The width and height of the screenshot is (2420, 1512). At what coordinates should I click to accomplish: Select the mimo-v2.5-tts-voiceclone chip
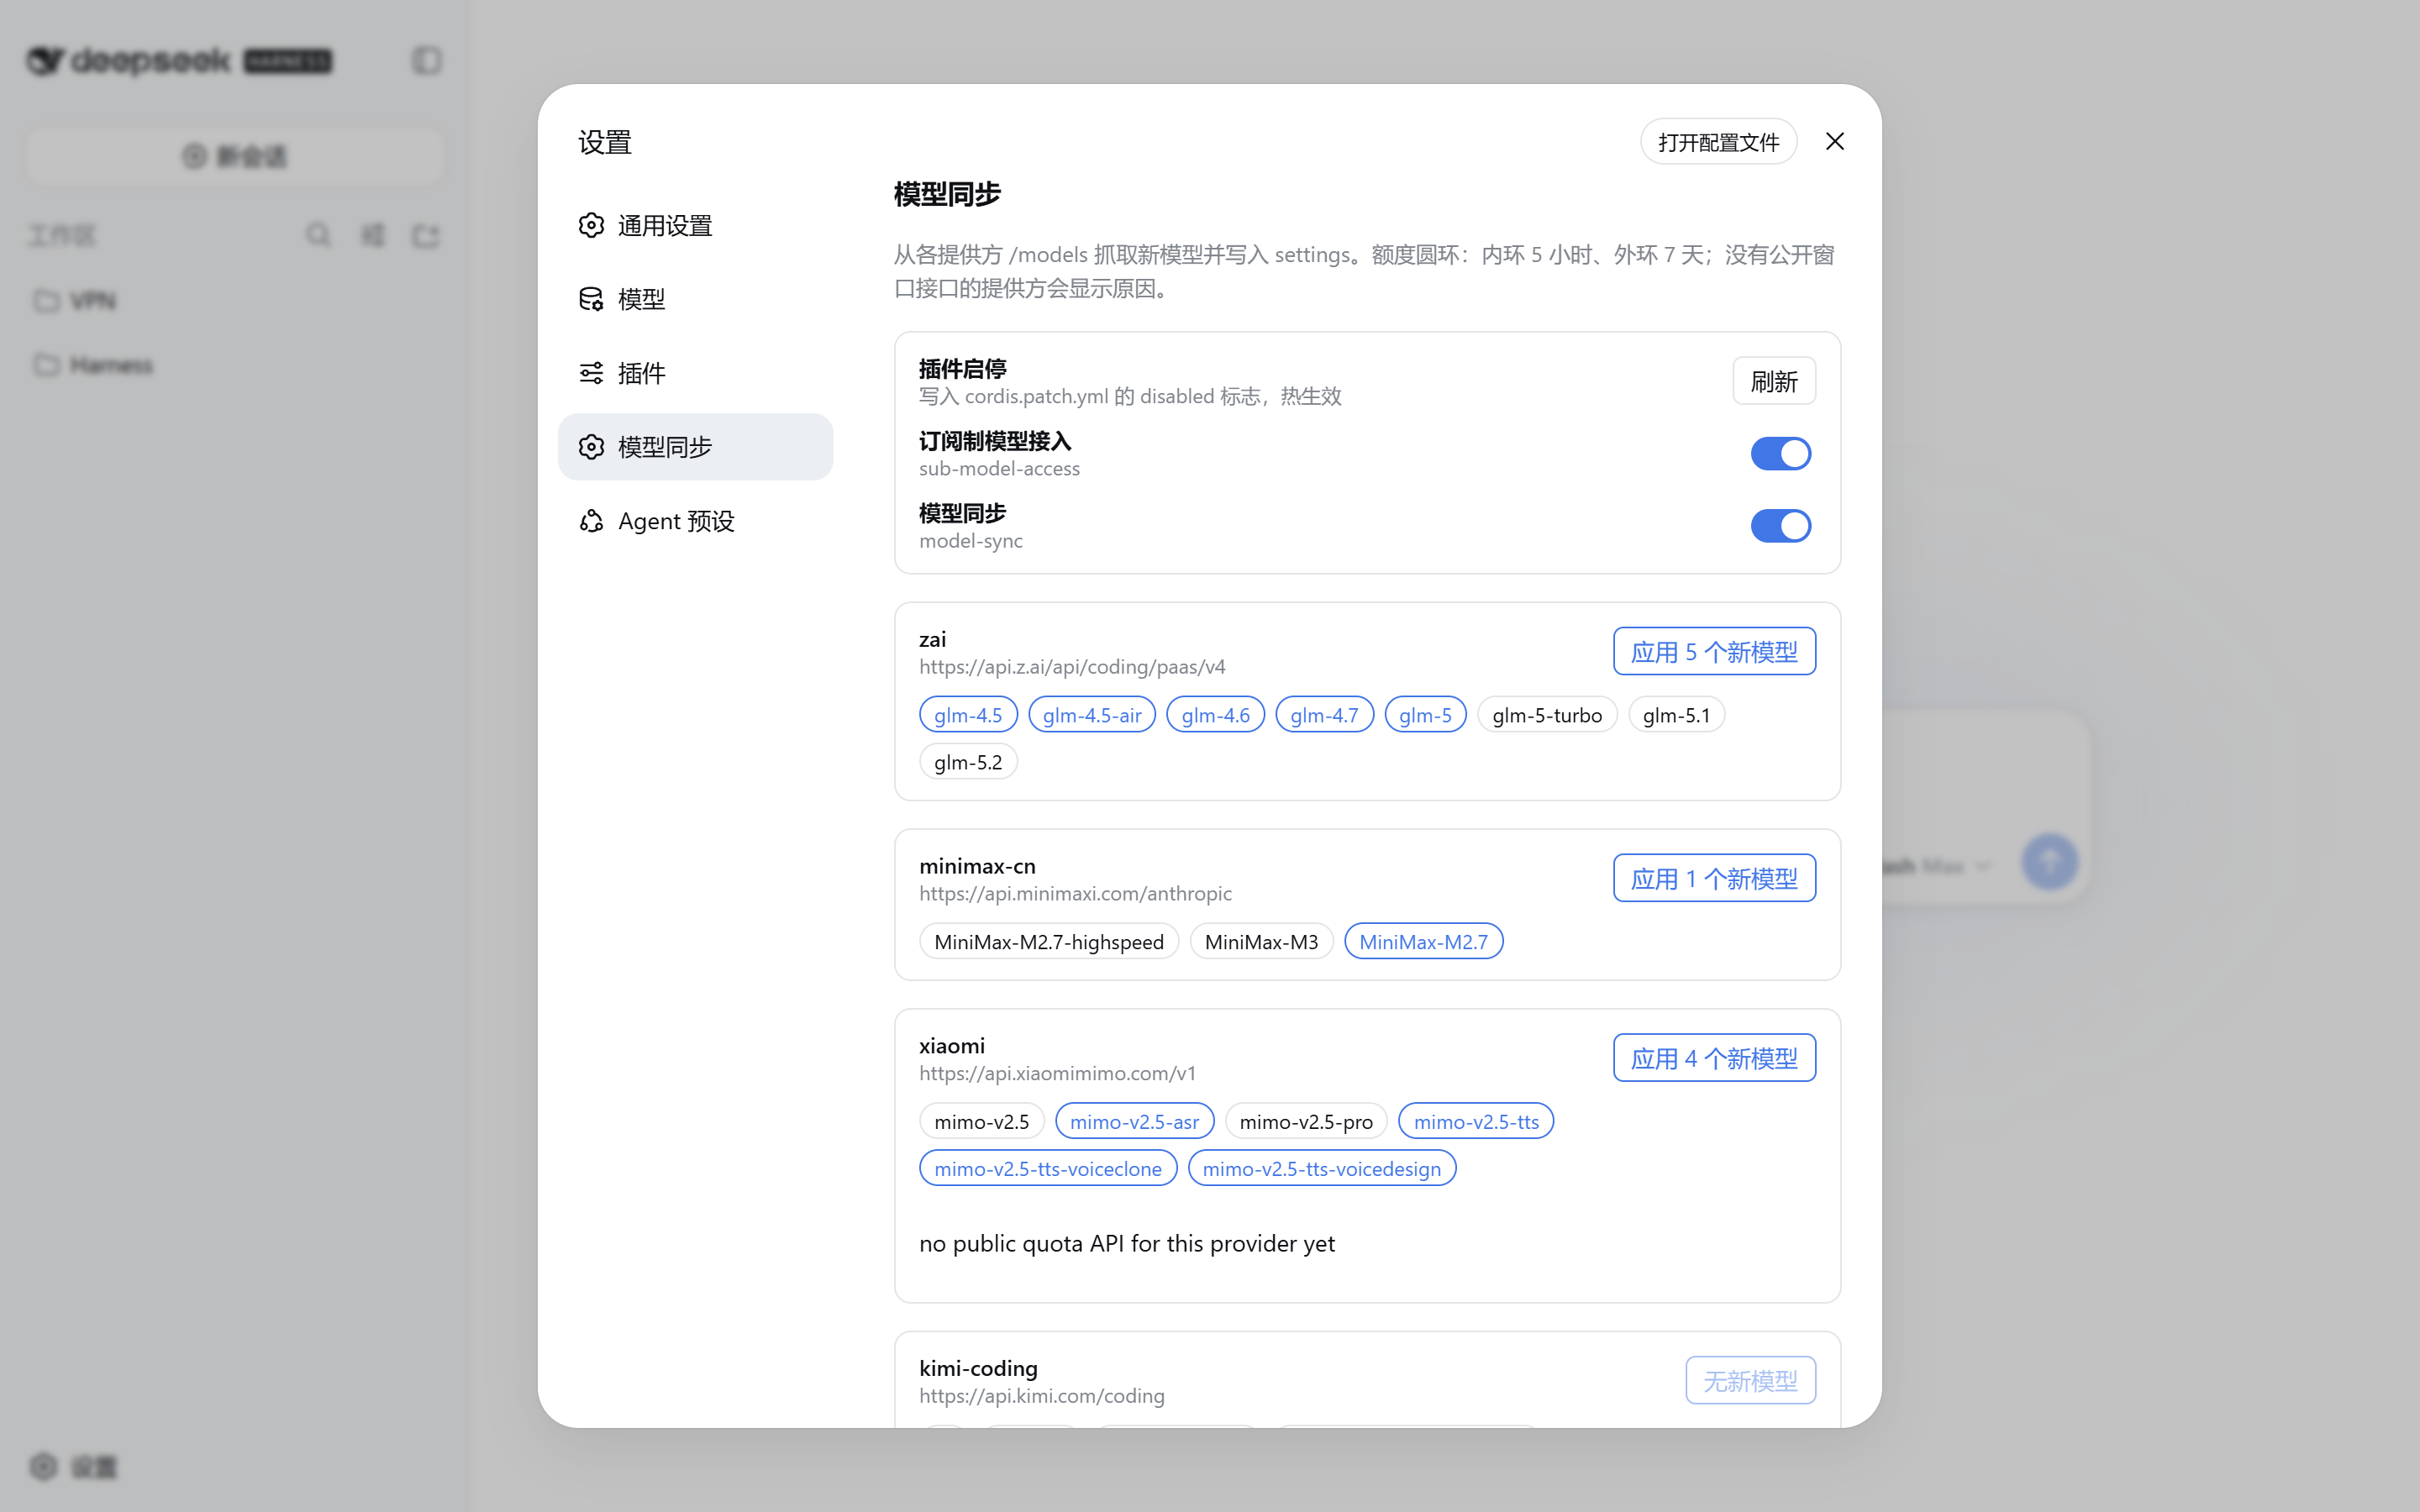click(x=1047, y=1168)
